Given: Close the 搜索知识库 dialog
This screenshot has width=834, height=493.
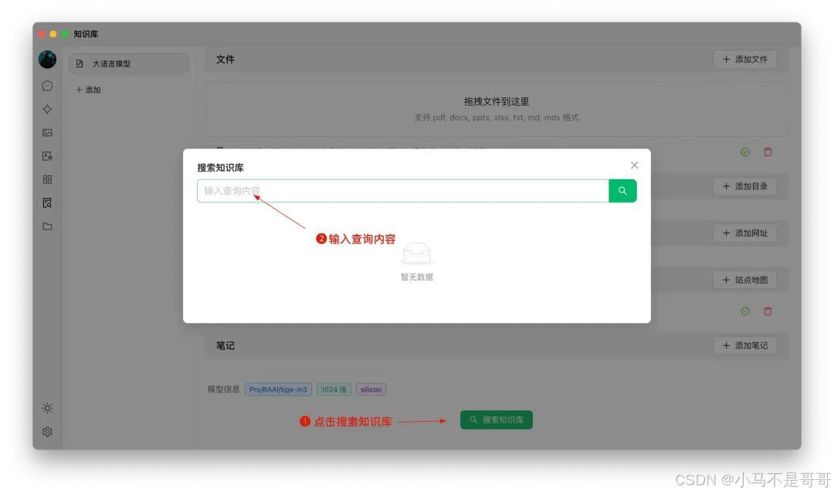Looking at the screenshot, I should [x=634, y=165].
